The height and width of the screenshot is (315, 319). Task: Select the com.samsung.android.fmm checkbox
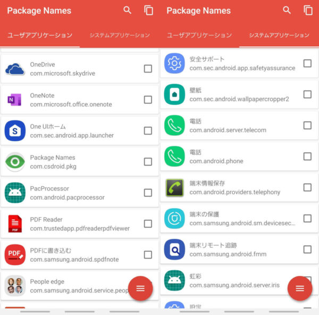pos(307,250)
